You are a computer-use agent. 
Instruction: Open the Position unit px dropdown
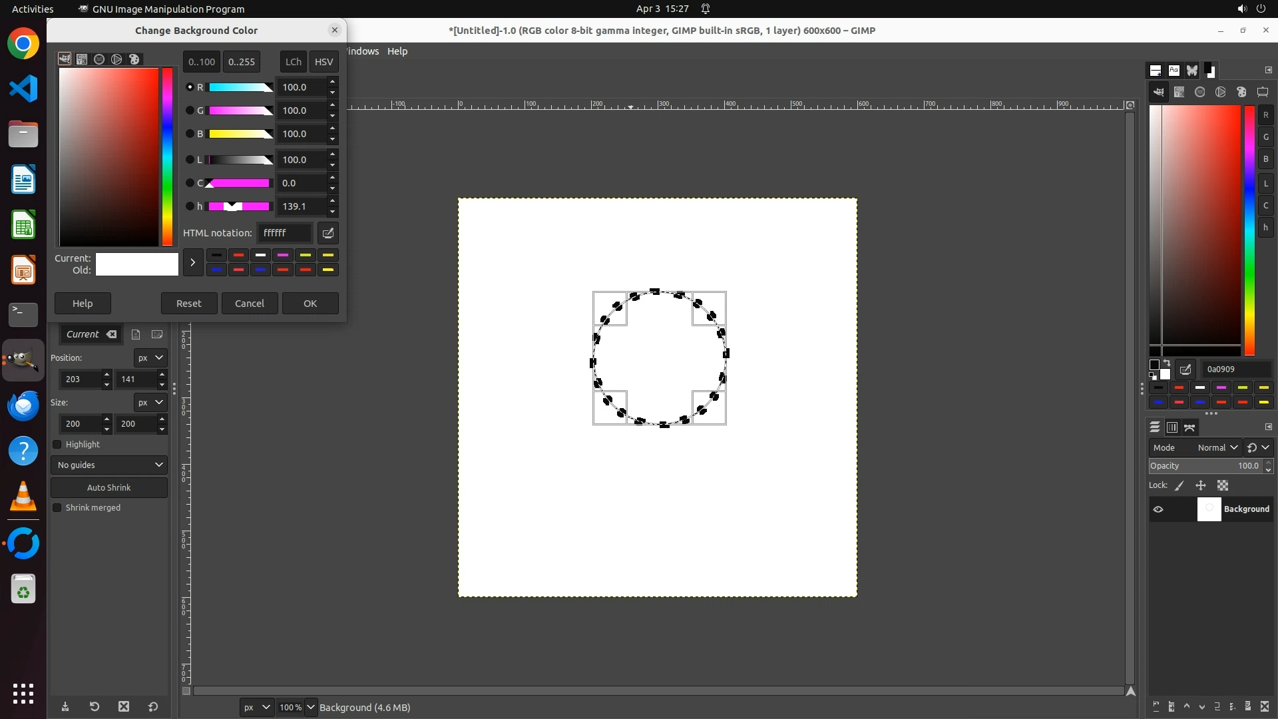(150, 358)
